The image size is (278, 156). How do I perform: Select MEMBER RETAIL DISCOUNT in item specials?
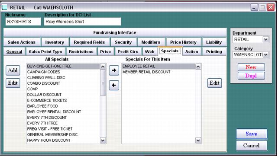tap(158, 72)
